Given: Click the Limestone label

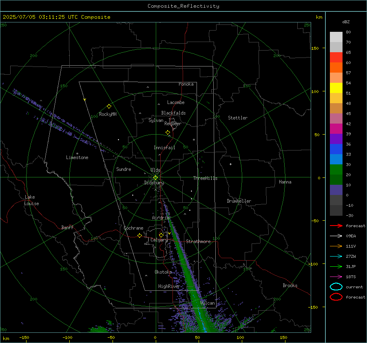Looking at the screenshot, I should 77,157.
